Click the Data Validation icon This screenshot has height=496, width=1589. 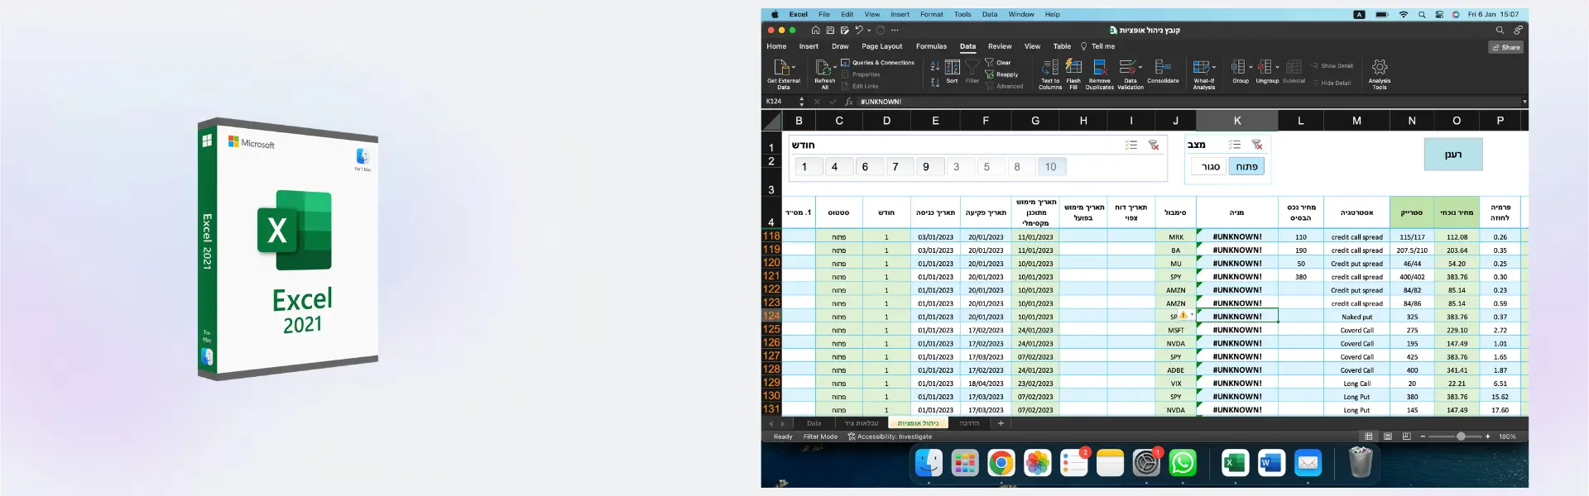coord(1127,68)
